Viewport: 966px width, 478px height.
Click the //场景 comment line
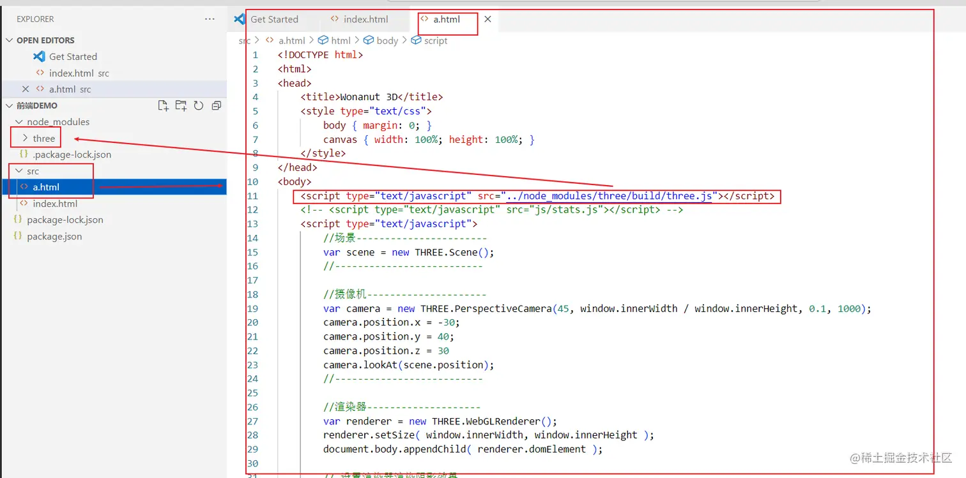pyautogui.click(x=405, y=238)
